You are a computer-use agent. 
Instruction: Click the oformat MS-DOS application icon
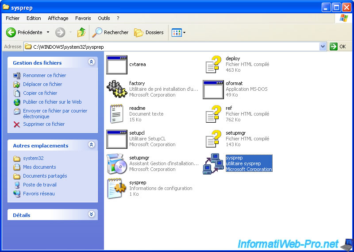[x=213, y=89]
